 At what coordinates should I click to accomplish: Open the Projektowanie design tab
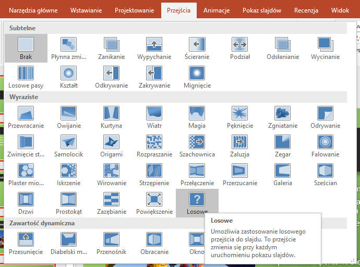(x=134, y=10)
